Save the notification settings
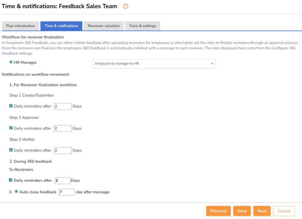Screen dimensions: 302x219 242,211
